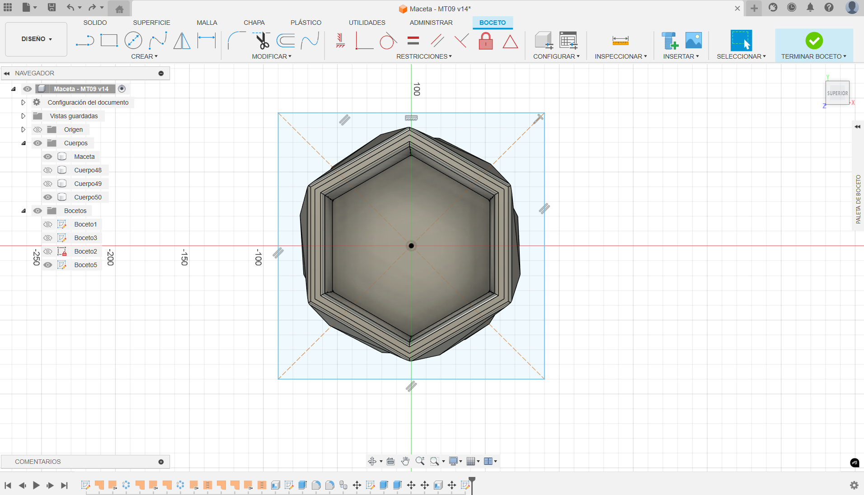The height and width of the screenshot is (495, 864).
Task: Open the CONFIGURAR menu label
Action: click(x=556, y=56)
